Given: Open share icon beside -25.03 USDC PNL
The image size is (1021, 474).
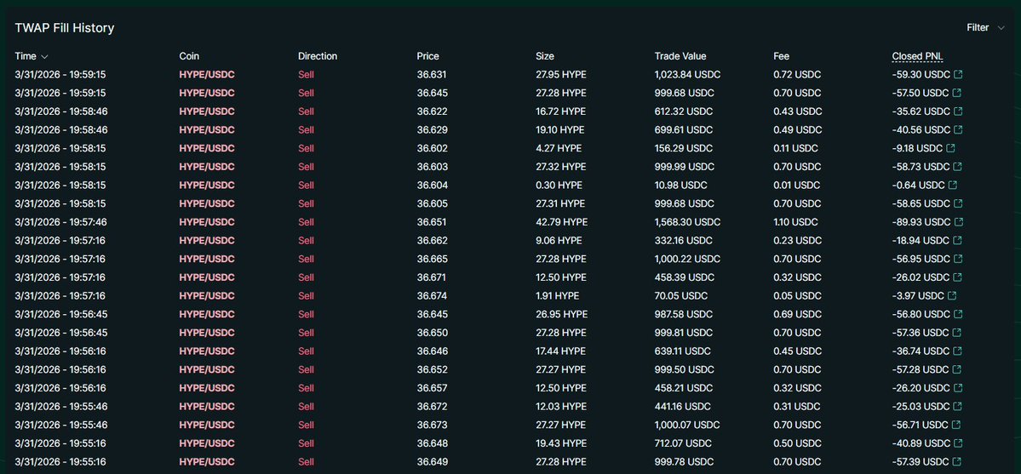Looking at the screenshot, I should 957,407.
